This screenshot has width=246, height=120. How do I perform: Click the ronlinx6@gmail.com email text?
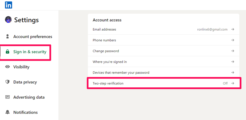(x=212, y=29)
